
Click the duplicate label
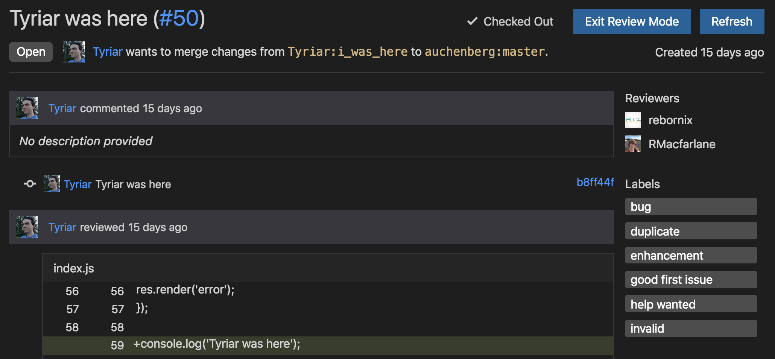pyautogui.click(x=691, y=231)
